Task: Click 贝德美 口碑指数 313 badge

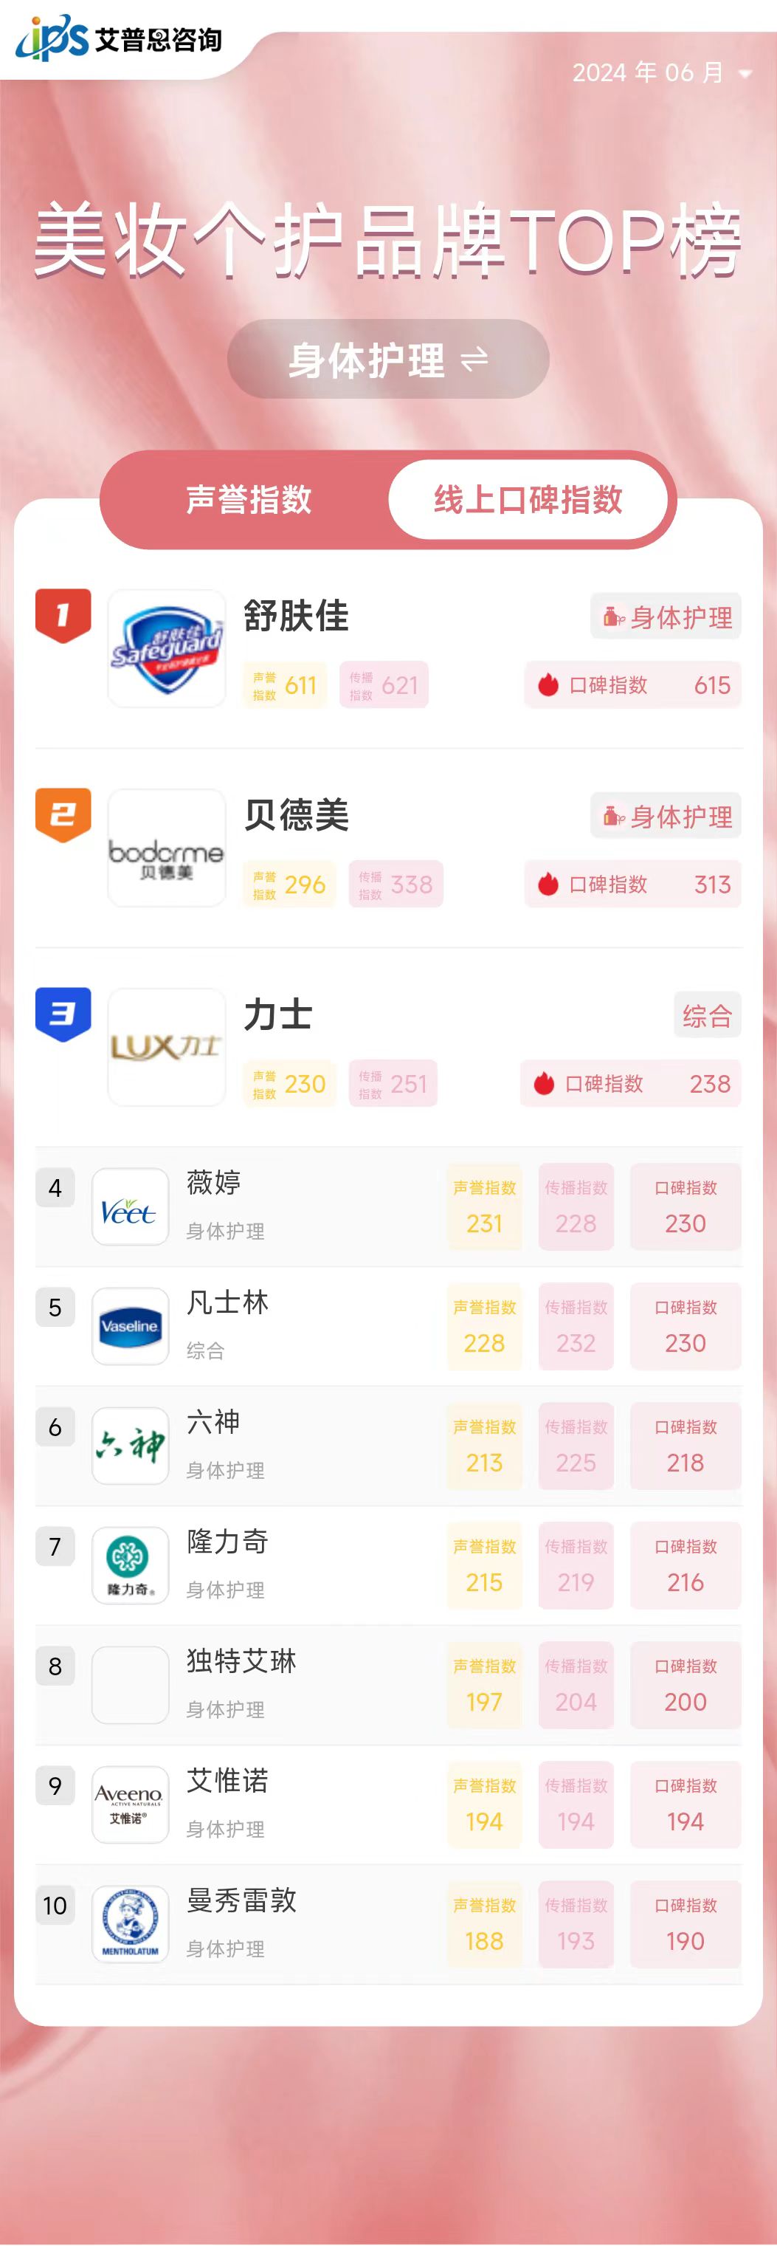Action: 632,884
